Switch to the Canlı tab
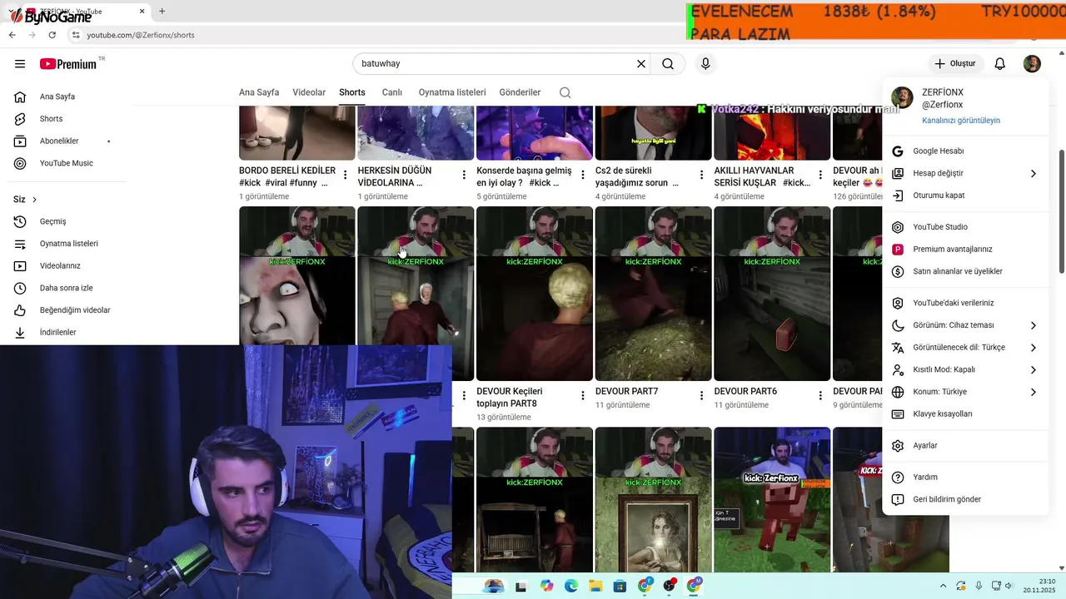Screen dimensions: 1066x599 point(391,92)
